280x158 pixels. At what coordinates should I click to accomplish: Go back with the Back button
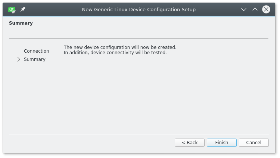coord(189,143)
